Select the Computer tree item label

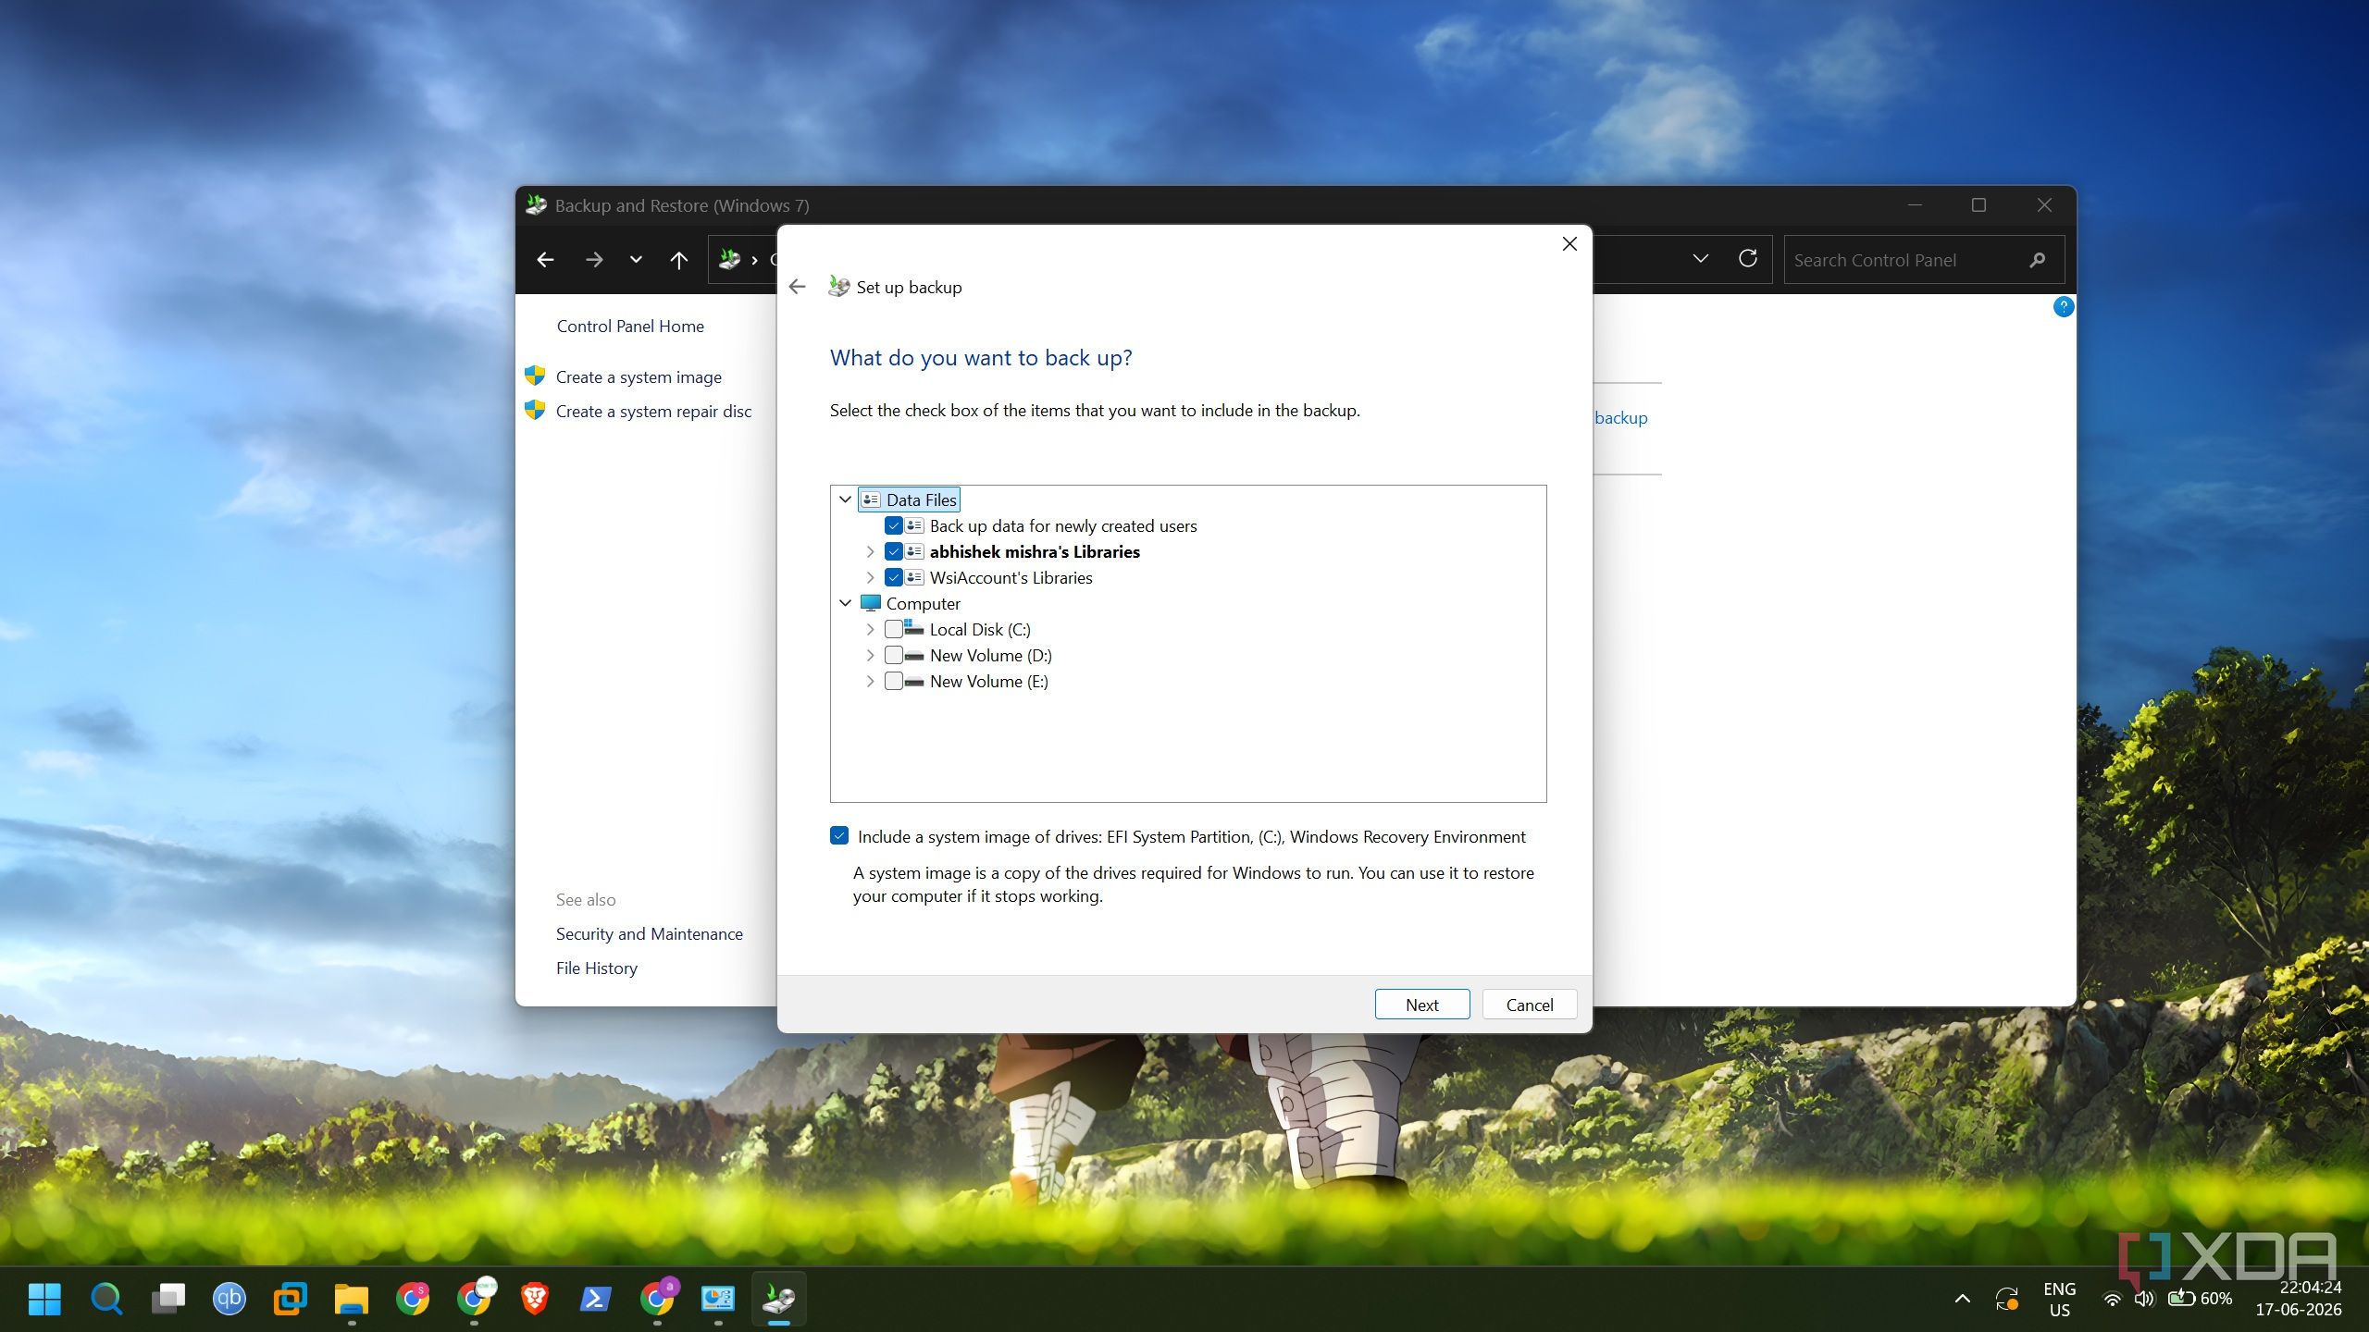[x=923, y=603]
